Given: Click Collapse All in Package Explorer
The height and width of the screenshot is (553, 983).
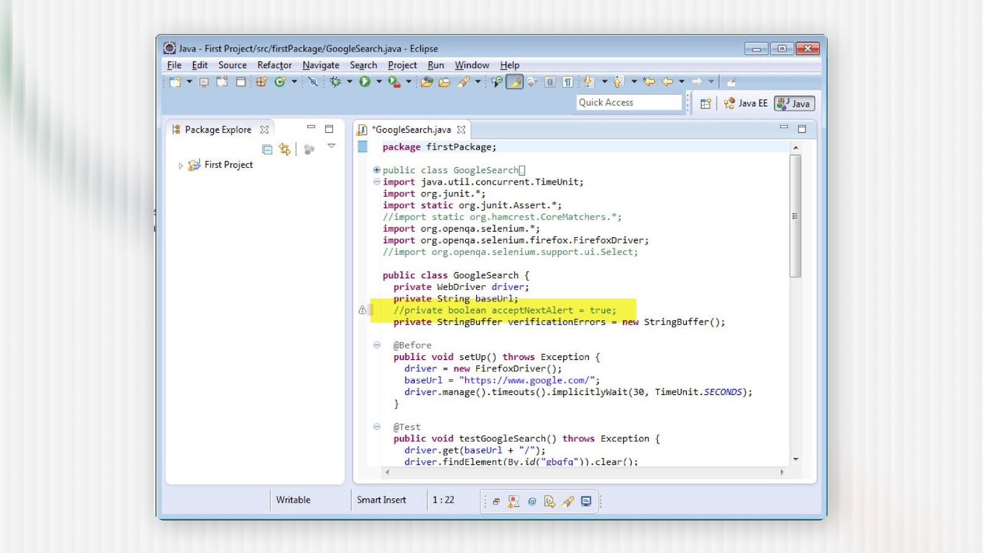Looking at the screenshot, I should click(267, 149).
